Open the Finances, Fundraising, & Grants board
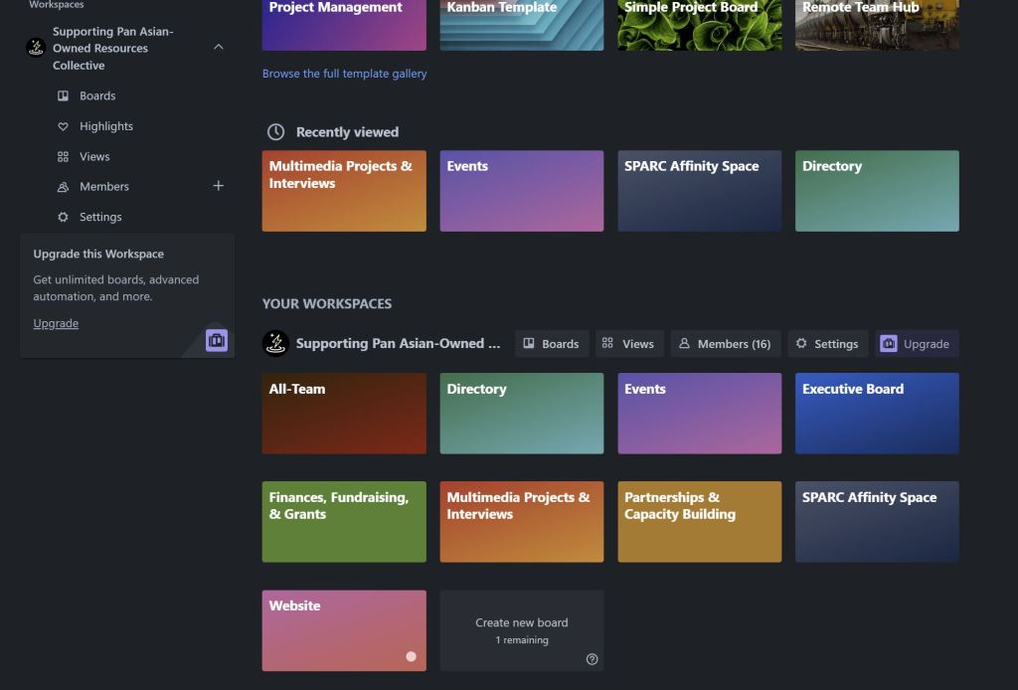The image size is (1018, 690). [343, 522]
